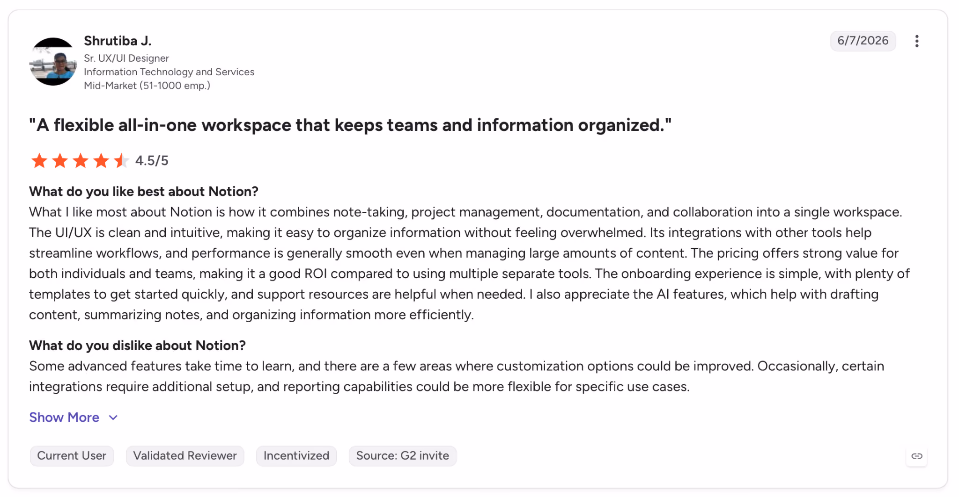Select the Source: G2 invite tag
This screenshot has width=959, height=497.
(403, 456)
